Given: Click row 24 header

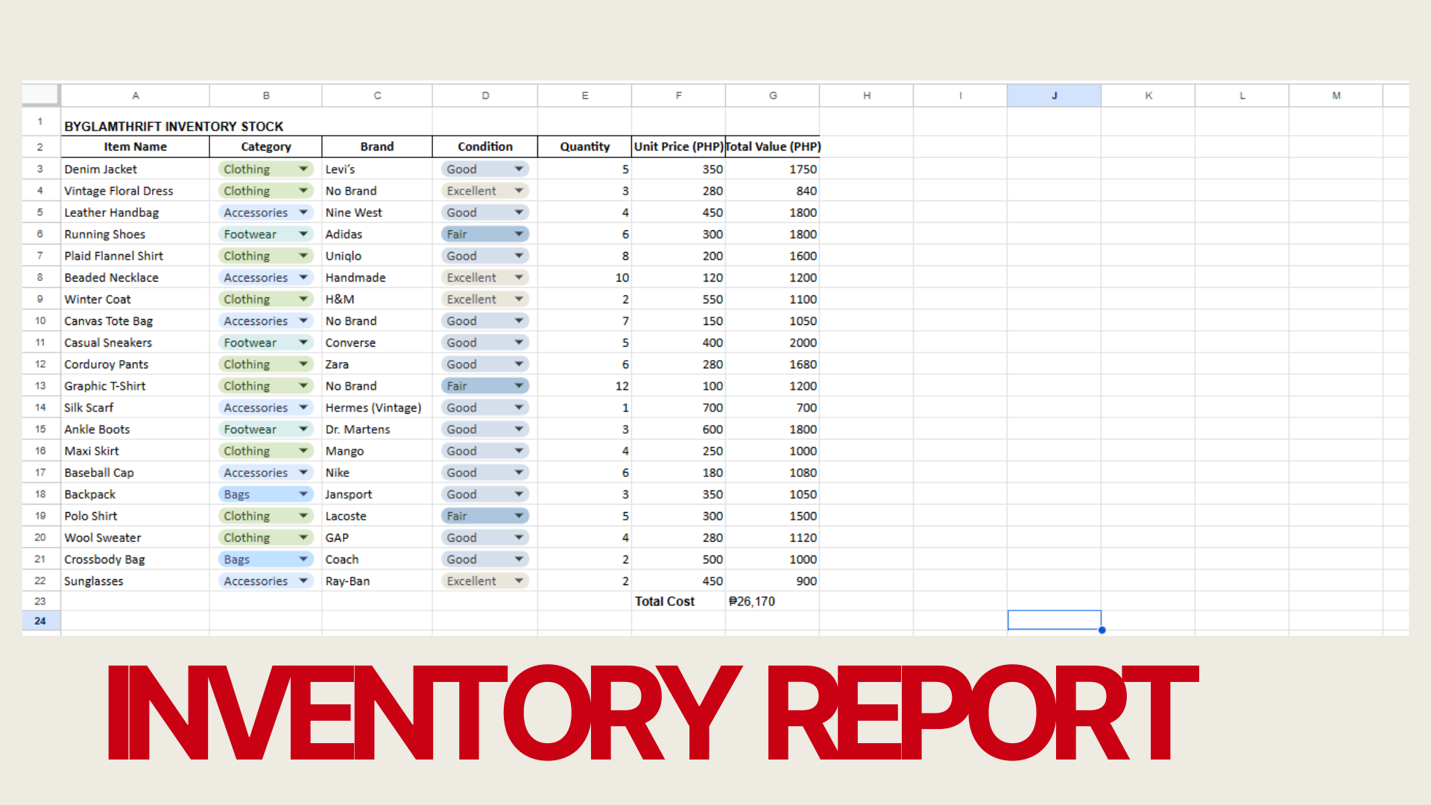Looking at the screenshot, I should tap(40, 621).
